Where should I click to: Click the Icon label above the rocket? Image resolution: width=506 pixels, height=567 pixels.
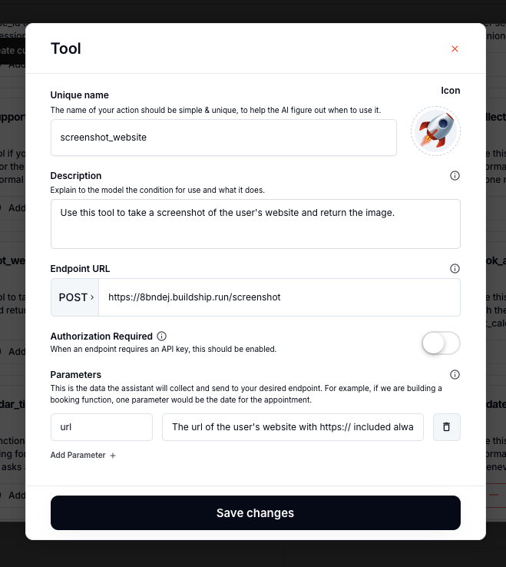pos(450,91)
